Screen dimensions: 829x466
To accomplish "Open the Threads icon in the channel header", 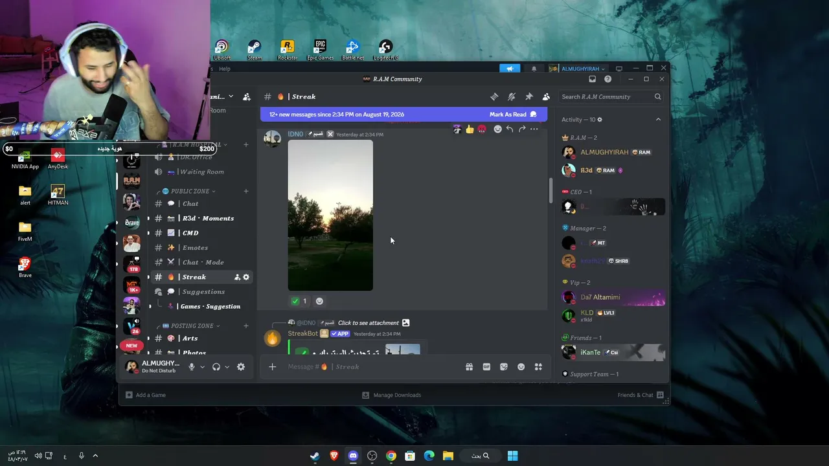I will pos(494,96).
